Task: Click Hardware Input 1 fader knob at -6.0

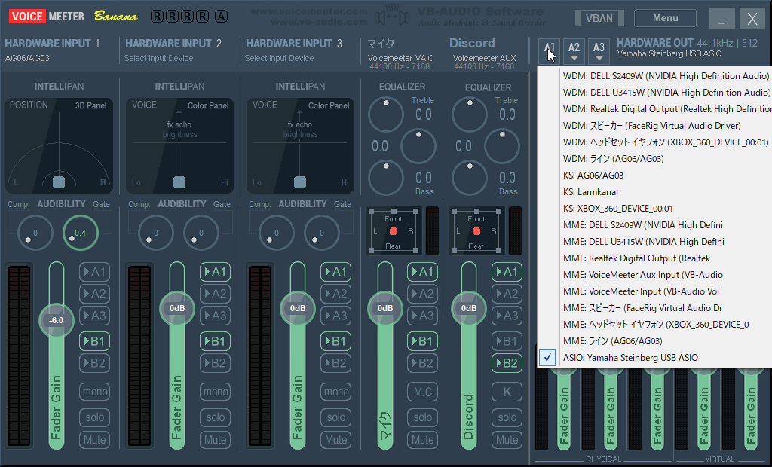Action: (x=56, y=320)
